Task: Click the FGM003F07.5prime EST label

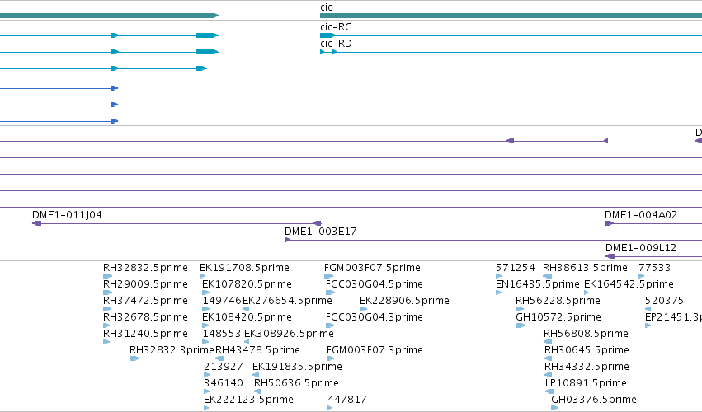Action: point(373,268)
